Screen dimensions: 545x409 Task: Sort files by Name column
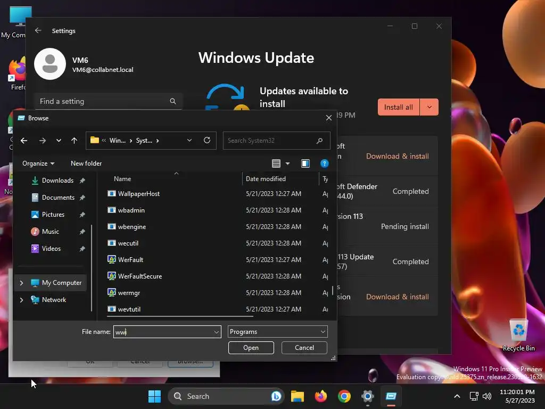click(x=122, y=179)
